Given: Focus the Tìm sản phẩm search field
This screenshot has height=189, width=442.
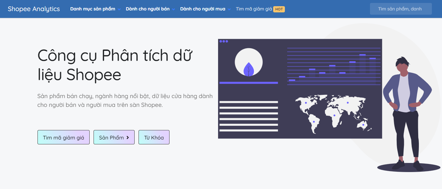Looking at the screenshot, I should point(400,9).
